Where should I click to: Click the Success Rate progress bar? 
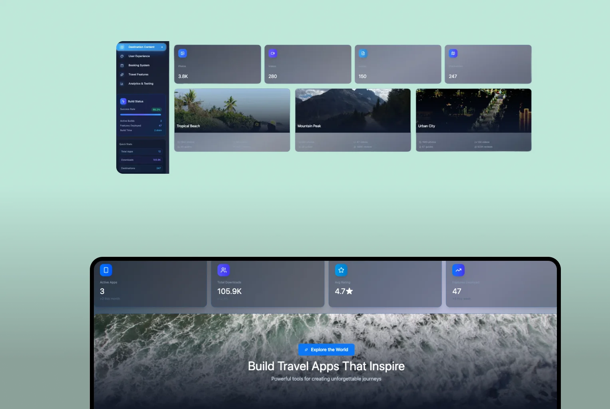[x=140, y=115]
